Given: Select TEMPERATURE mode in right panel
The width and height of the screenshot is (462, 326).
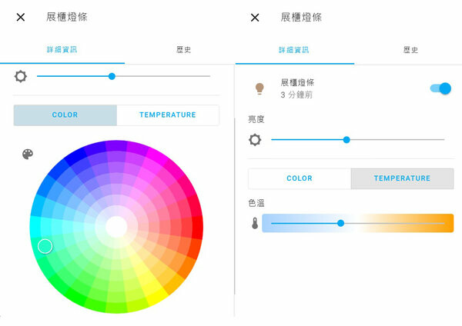Looking at the screenshot, I should click(402, 178).
